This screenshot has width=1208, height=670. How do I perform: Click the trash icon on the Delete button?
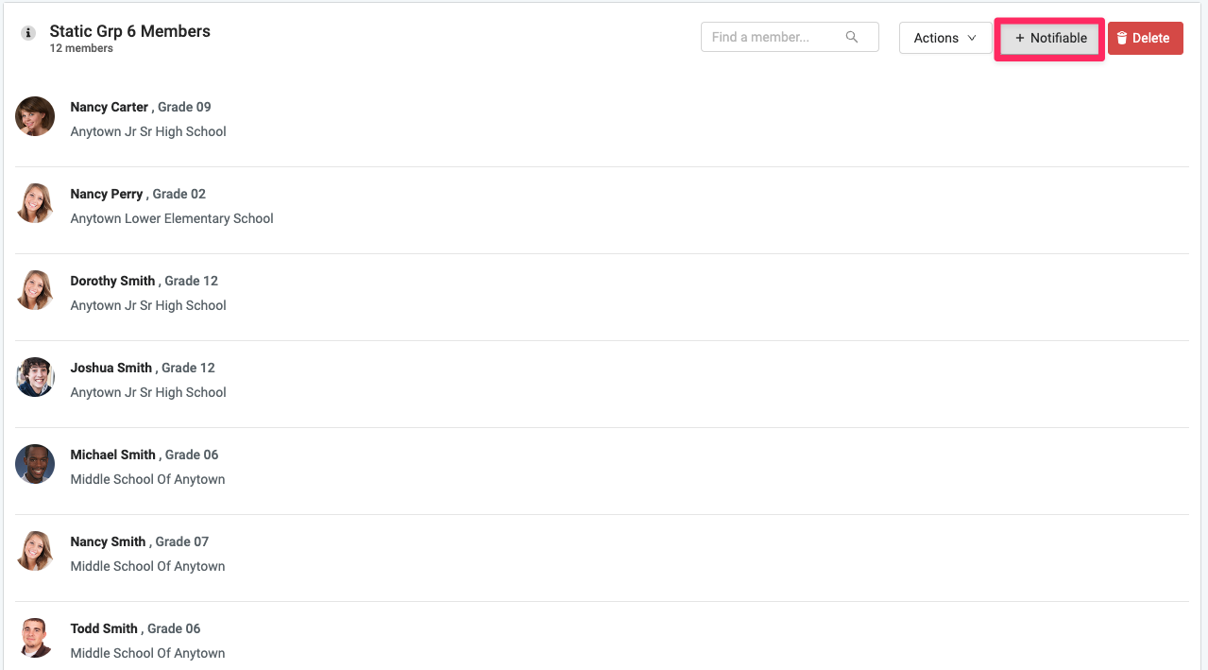pyautogui.click(x=1122, y=38)
